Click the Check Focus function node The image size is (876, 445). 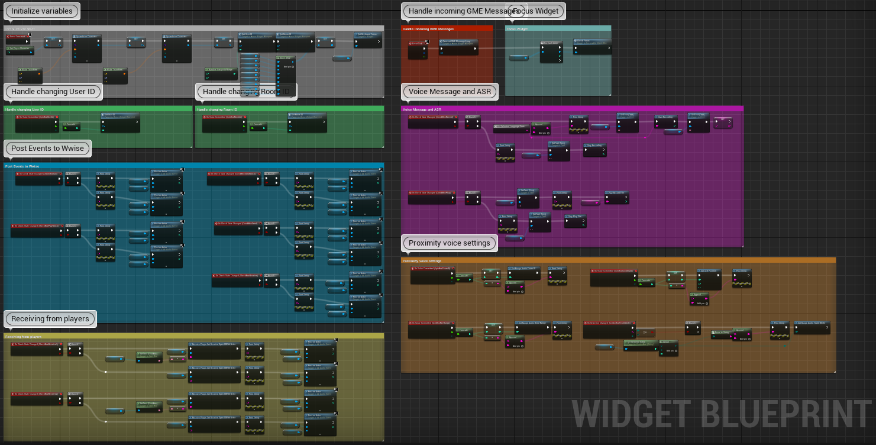coord(592,41)
